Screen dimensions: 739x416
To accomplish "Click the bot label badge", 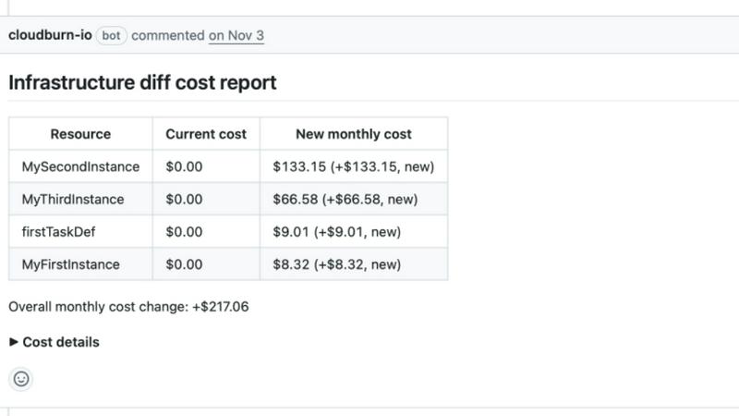I will click(x=111, y=35).
